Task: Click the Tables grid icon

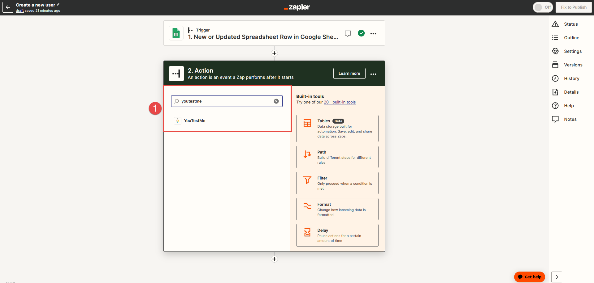Action: coord(307,123)
